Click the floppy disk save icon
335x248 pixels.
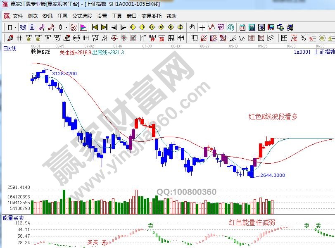click(x=271, y=28)
